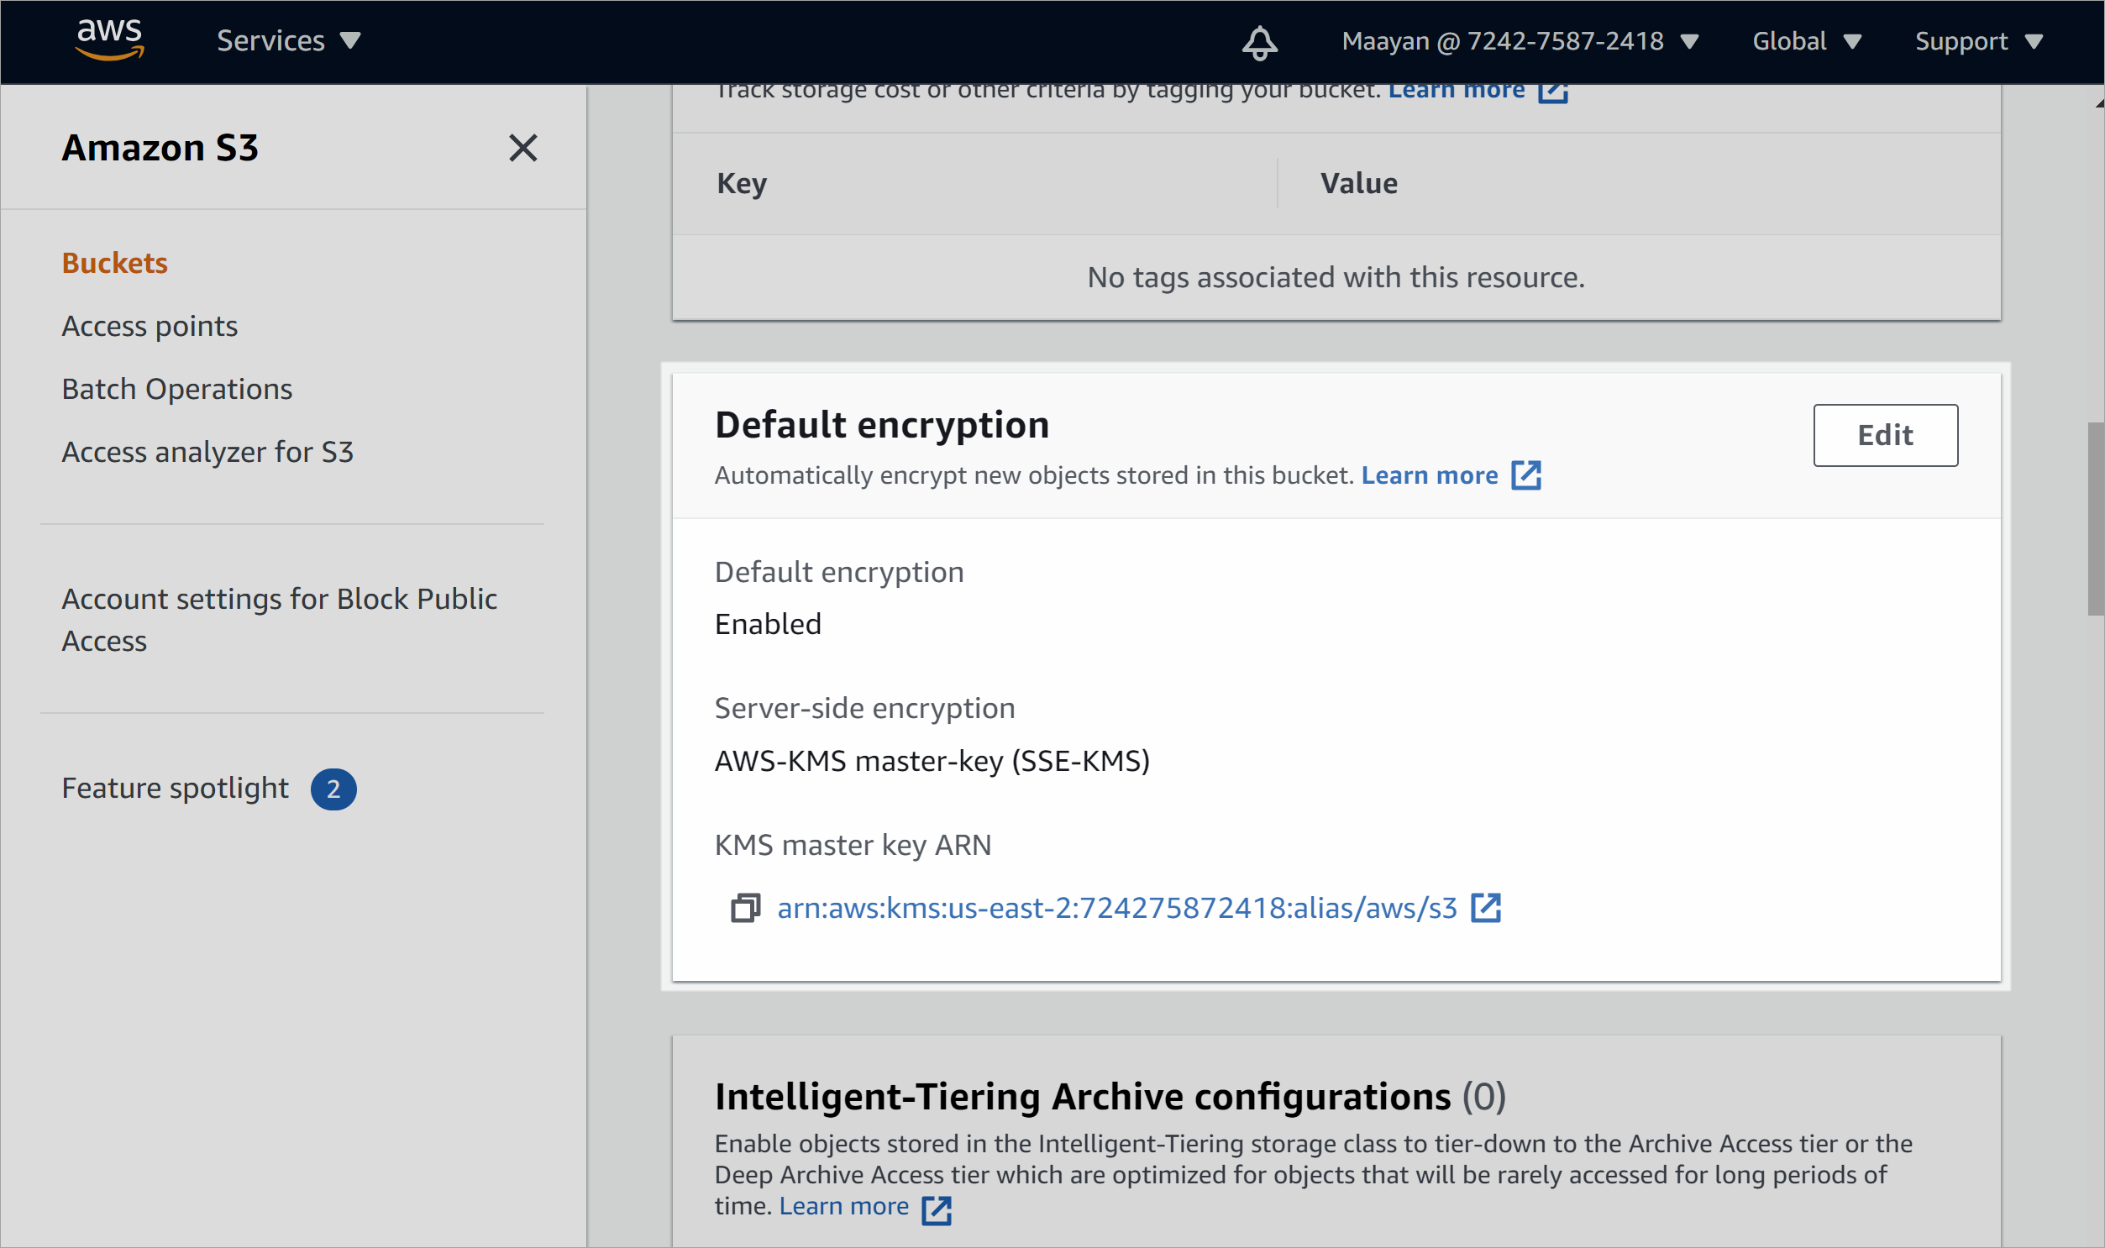This screenshot has height=1248, width=2105.
Task: Click the Access points sidebar link
Action: pyautogui.click(x=149, y=325)
